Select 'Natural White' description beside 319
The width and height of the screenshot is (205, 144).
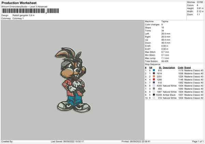pos(170,98)
